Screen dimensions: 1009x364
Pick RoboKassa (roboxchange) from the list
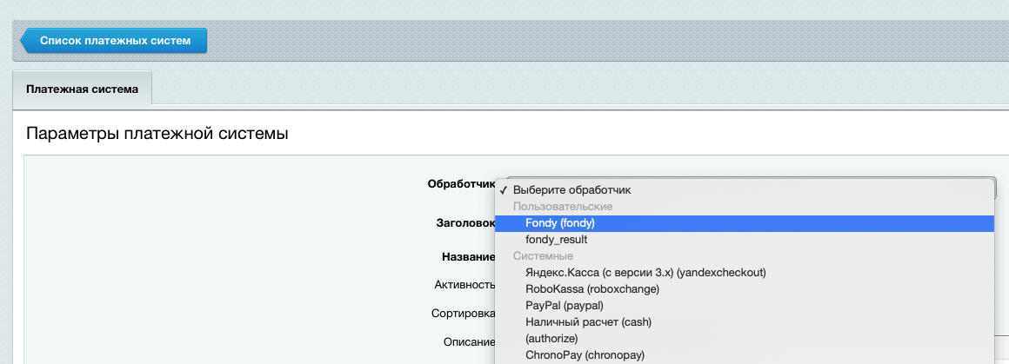(x=745, y=289)
